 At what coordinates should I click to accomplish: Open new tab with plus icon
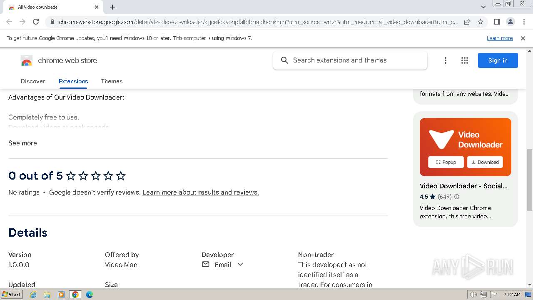click(112, 7)
